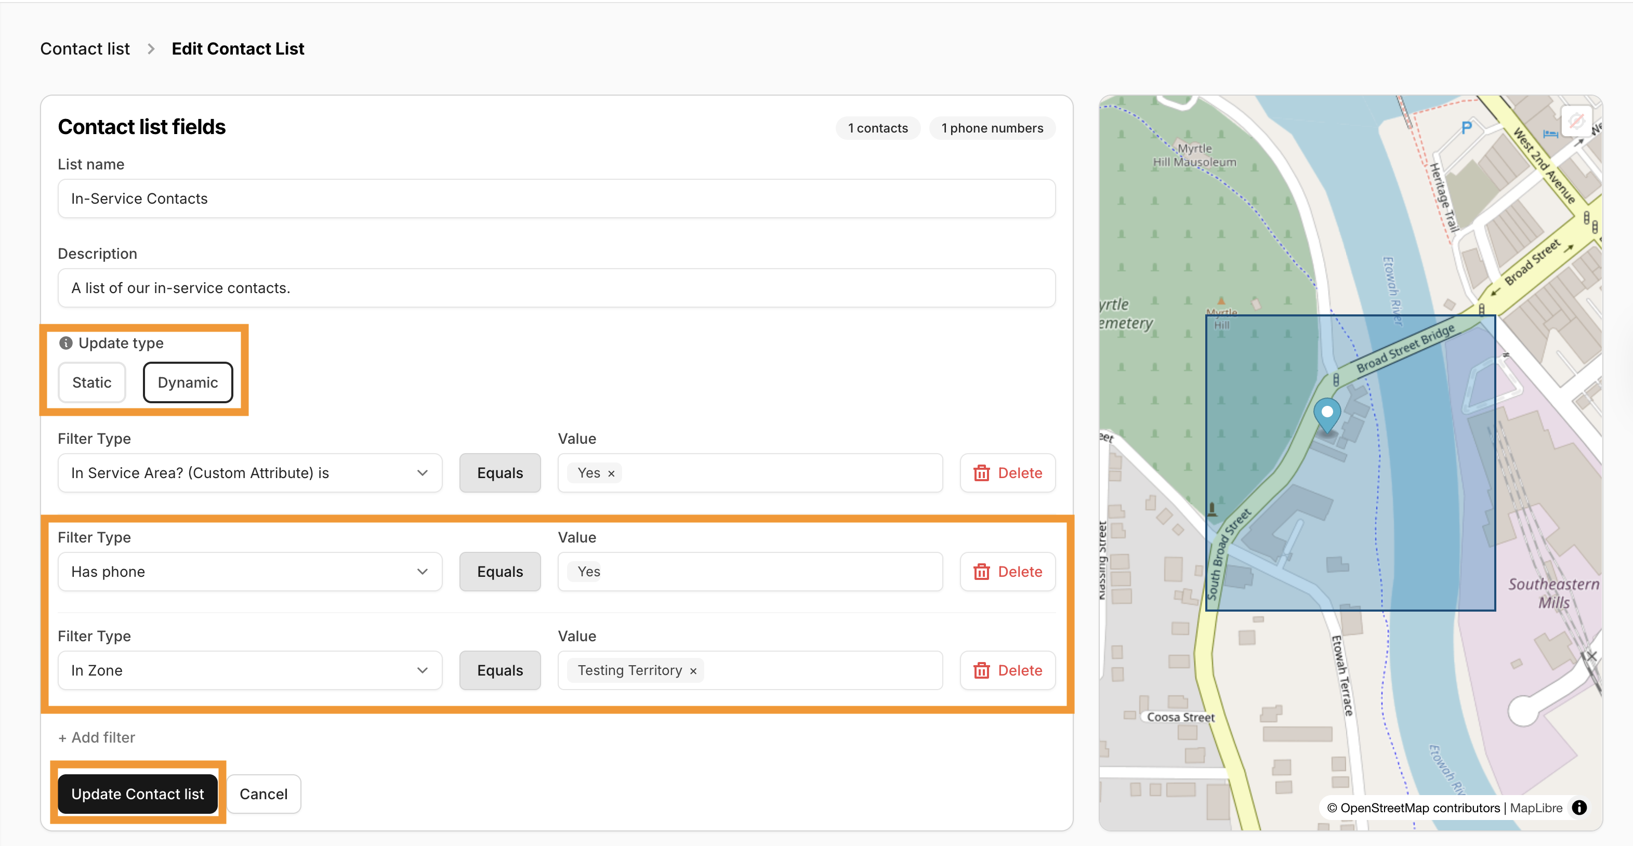Select Static update type

pyautogui.click(x=92, y=382)
